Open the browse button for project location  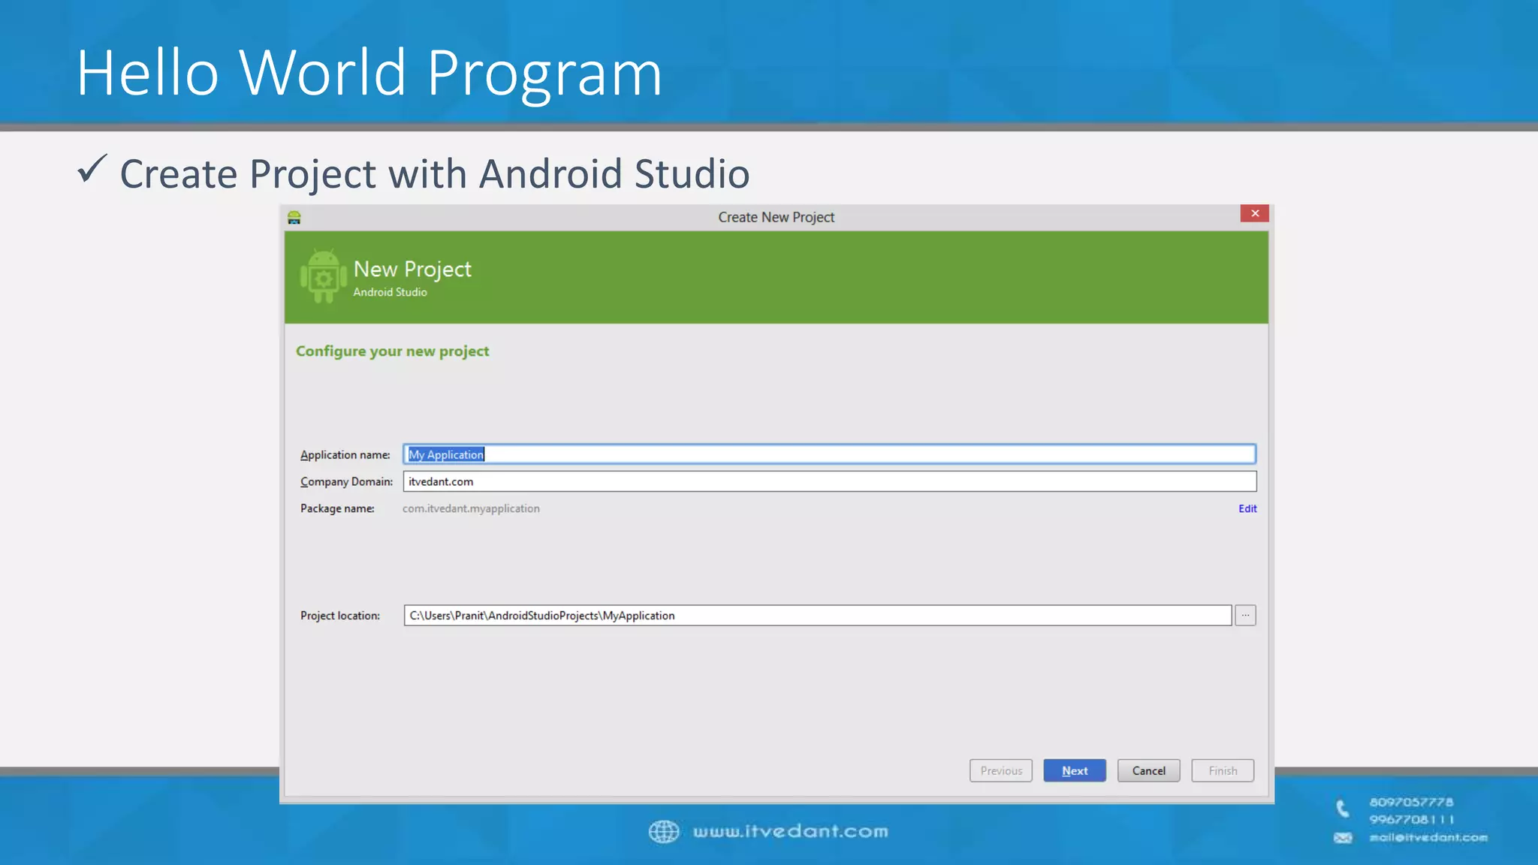click(x=1245, y=616)
